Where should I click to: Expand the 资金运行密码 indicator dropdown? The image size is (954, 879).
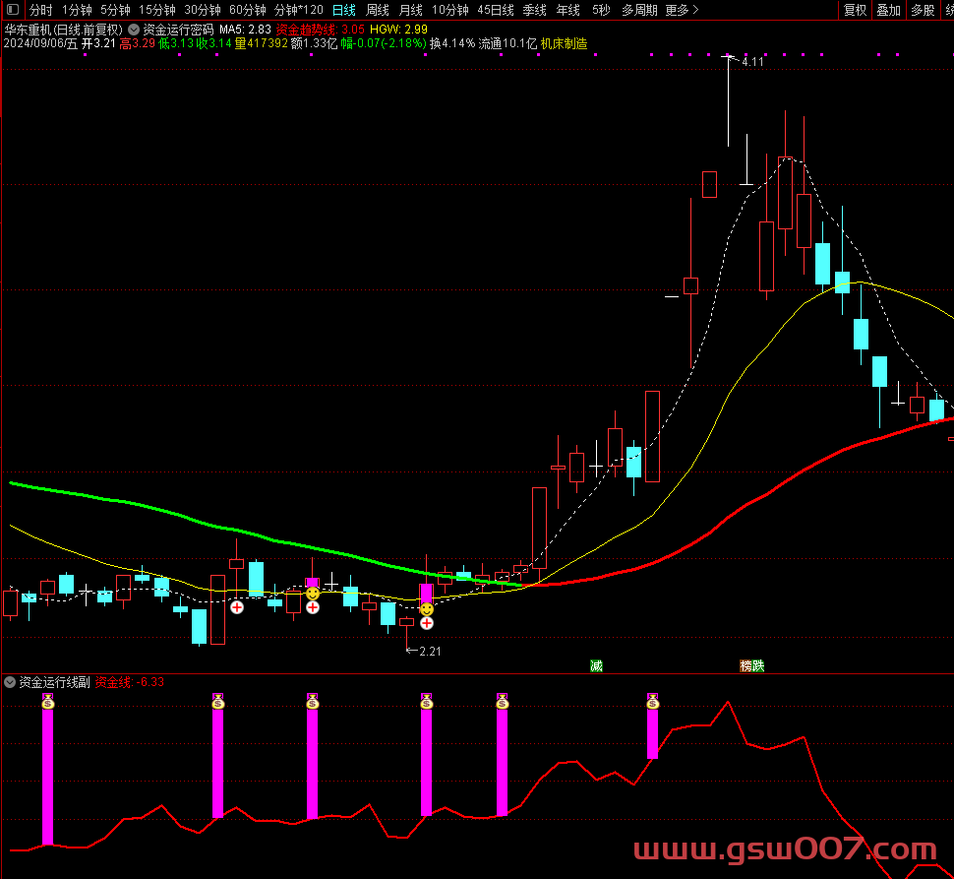click(134, 30)
